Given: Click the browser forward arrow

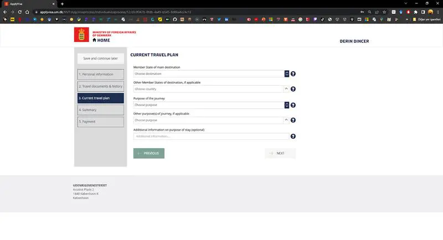Looking at the screenshot, I should [12, 12].
